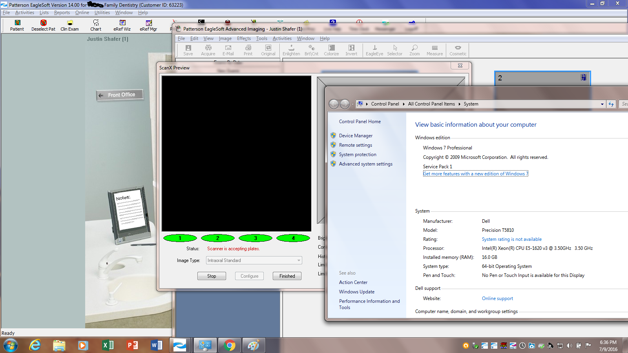Open System protection link
Screen dimensions: 628x353
tap(358, 155)
